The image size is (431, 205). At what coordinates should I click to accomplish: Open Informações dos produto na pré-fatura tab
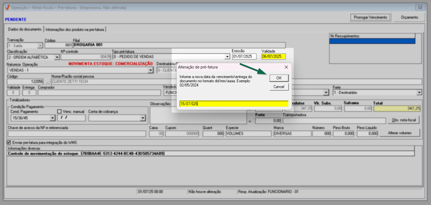(x=75, y=29)
